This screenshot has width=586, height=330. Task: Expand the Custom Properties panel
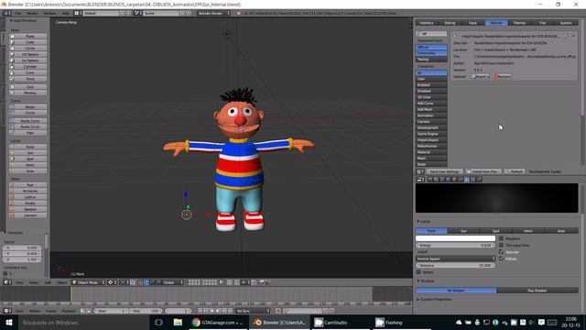coord(418,300)
